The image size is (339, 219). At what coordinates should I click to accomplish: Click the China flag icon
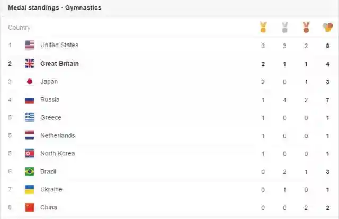pos(30,207)
